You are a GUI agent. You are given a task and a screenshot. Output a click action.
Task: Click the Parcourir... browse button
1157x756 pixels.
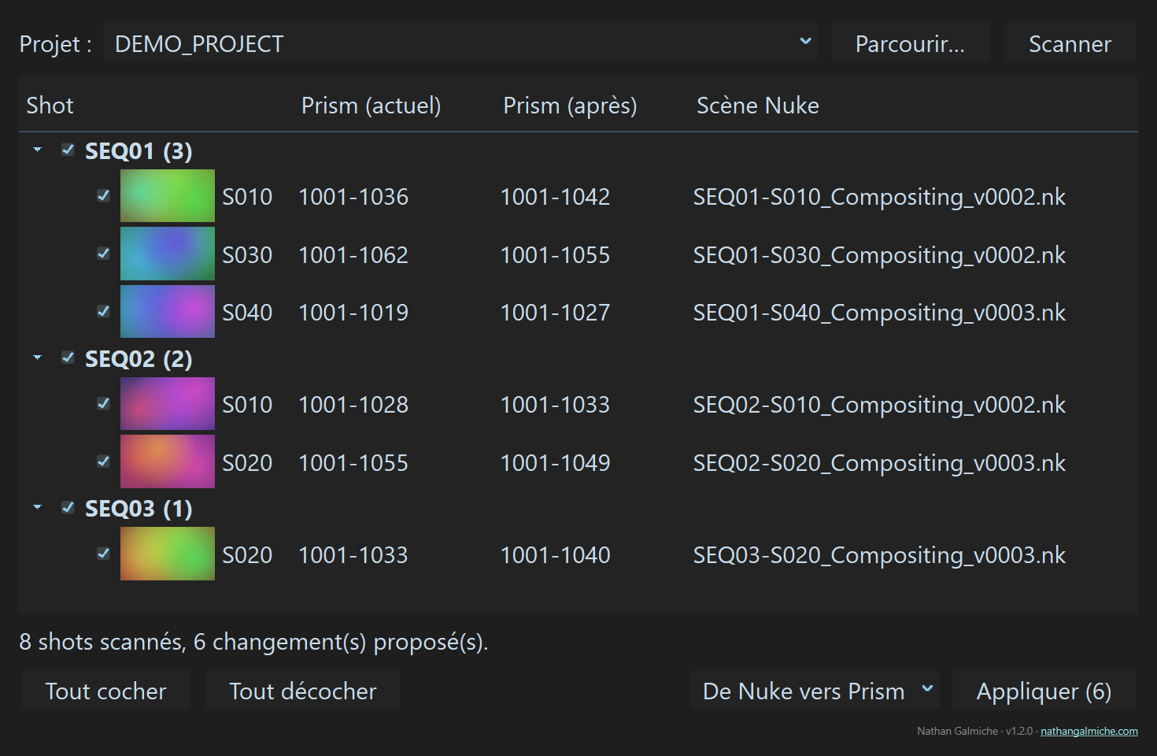910,43
